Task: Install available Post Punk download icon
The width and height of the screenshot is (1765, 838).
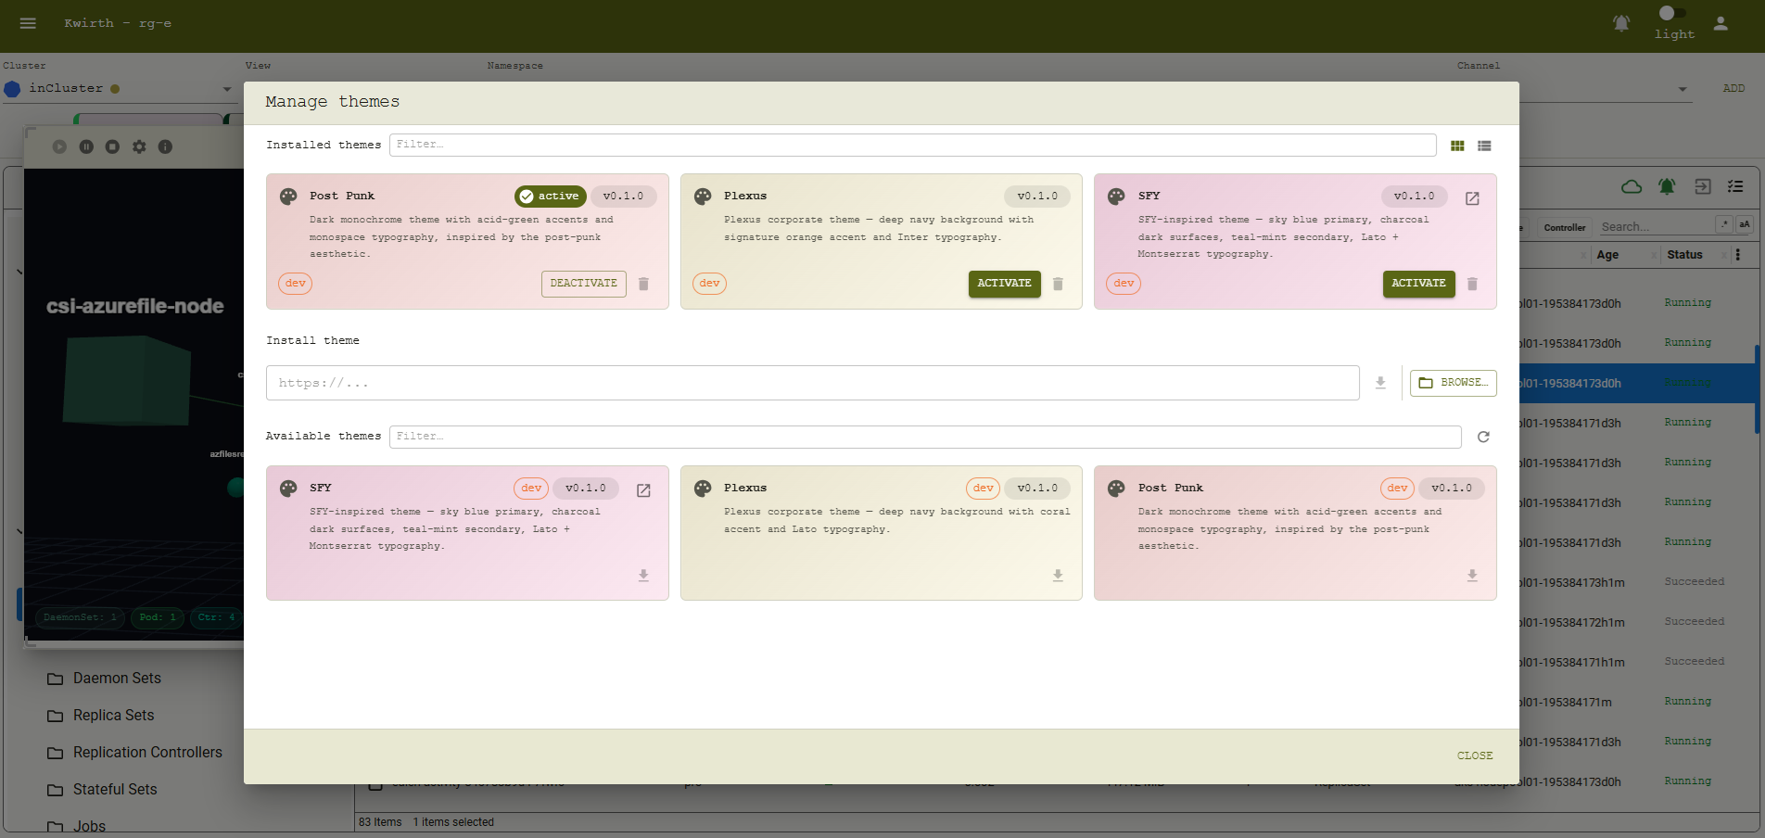Action: click(x=1472, y=576)
